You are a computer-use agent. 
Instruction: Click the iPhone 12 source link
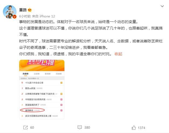click(x=47, y=16)
